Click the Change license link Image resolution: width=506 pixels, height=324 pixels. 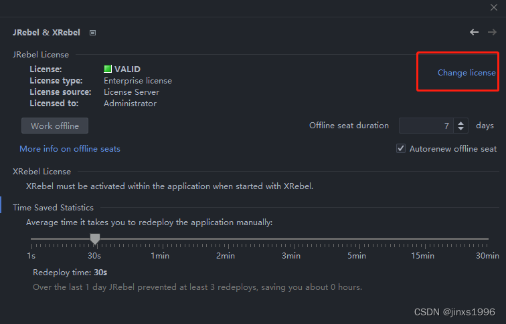click(x=467, y=73)
